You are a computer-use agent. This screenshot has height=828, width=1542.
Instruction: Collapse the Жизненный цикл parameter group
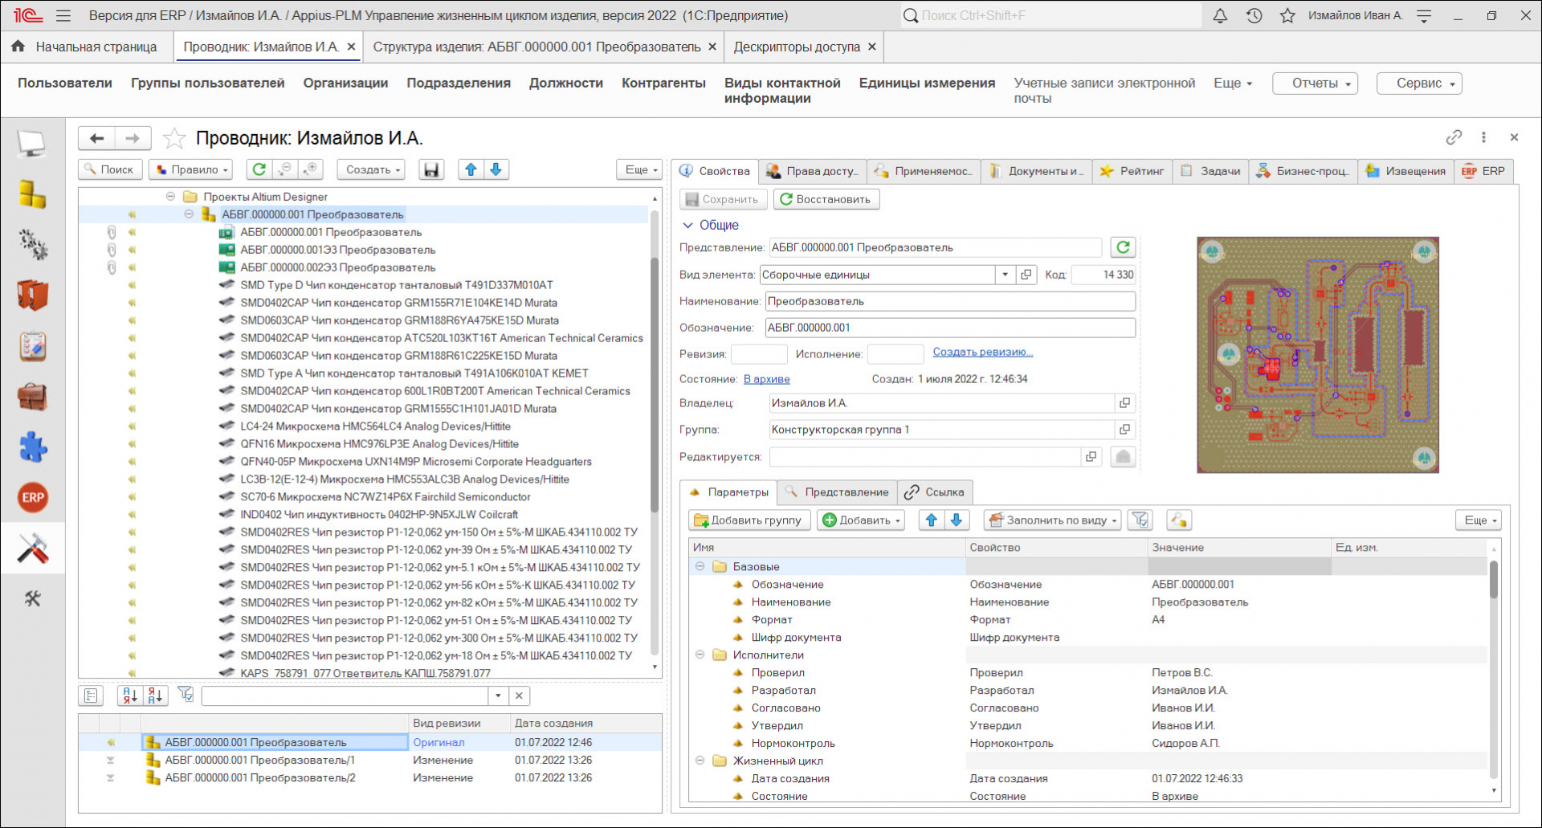(x=700, y=761)
